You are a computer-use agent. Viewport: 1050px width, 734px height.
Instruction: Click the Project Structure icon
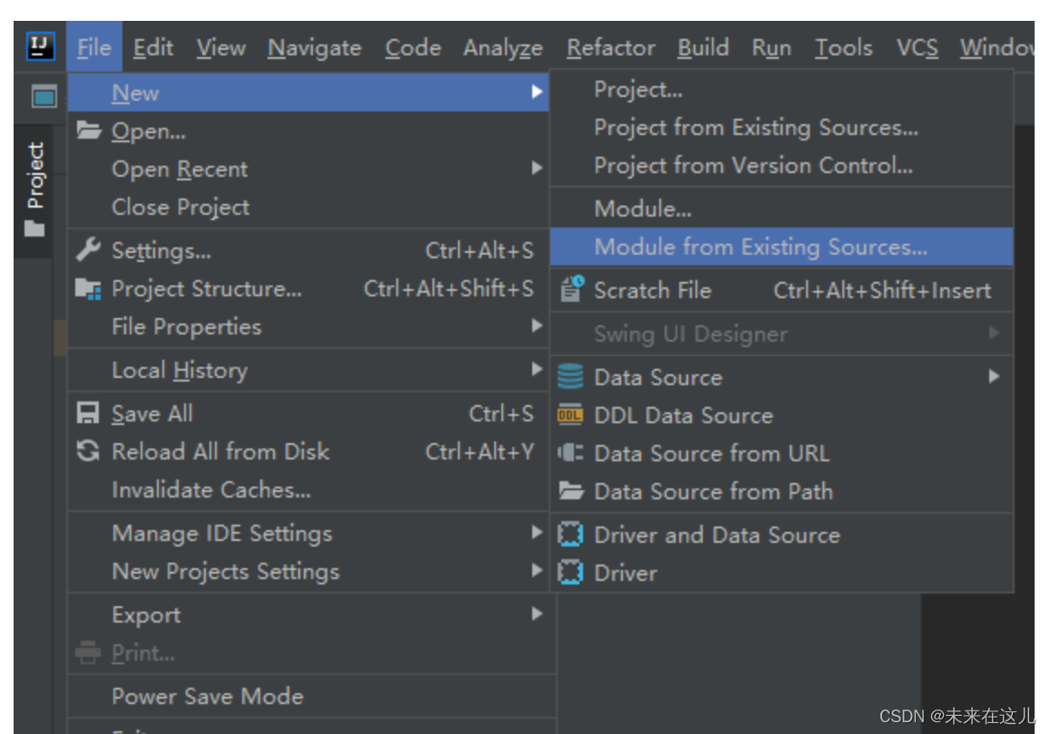[88, 288]
